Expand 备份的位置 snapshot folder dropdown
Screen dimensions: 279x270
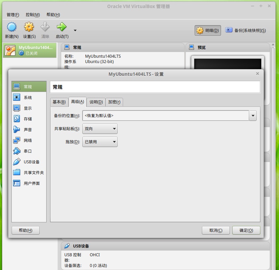point(253,116)
